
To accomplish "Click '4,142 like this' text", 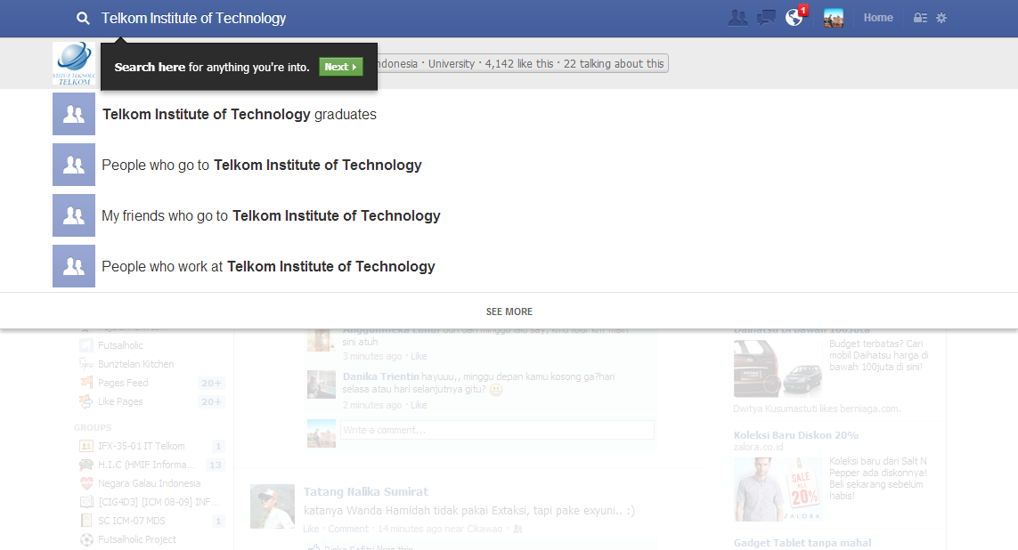I will (x=519, y=63).
